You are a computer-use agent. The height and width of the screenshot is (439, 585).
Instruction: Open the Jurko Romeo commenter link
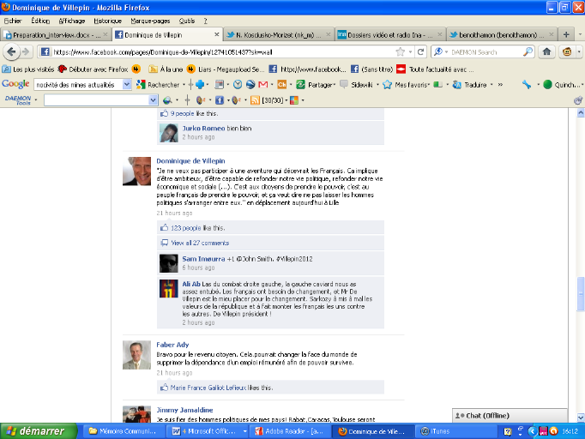pos(203,129)
